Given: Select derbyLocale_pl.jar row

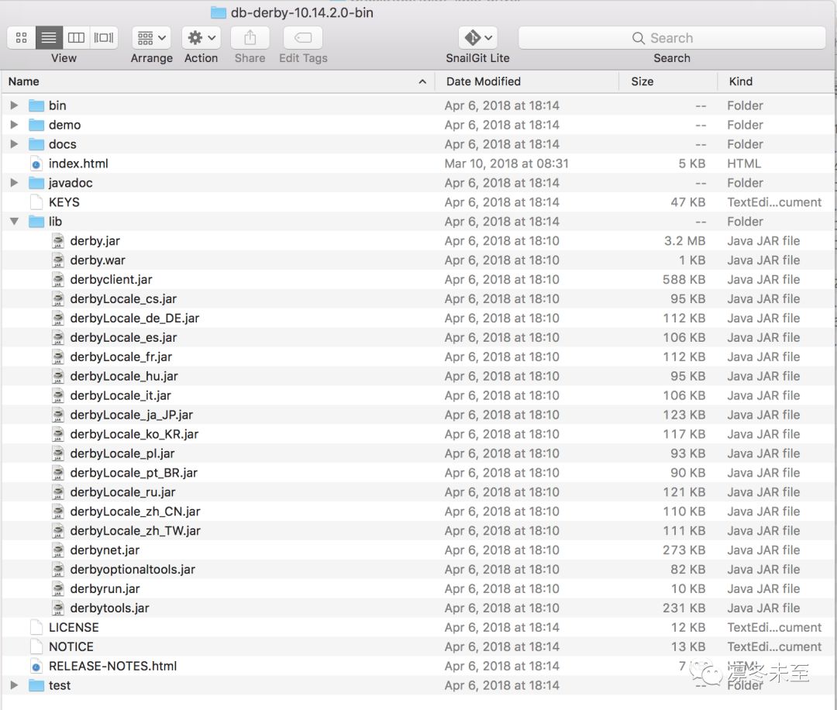Looking at the screenshot, I should pyautogui.click(x=418, y=453).
